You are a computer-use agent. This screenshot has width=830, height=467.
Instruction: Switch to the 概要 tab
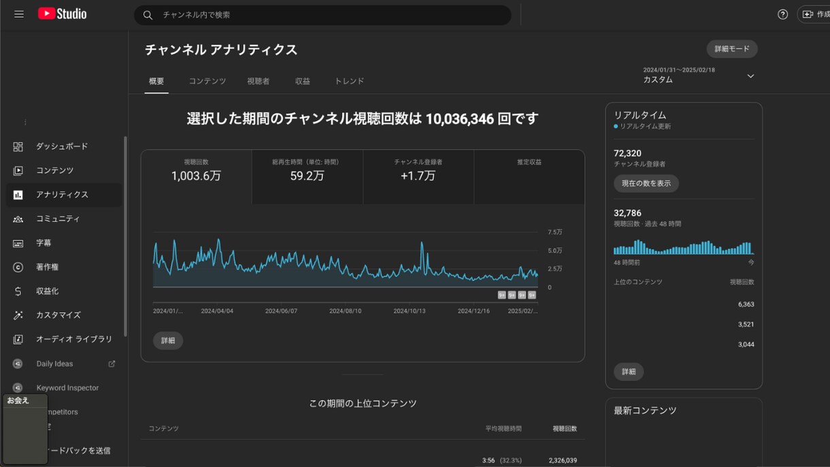[x=156, y=81]
